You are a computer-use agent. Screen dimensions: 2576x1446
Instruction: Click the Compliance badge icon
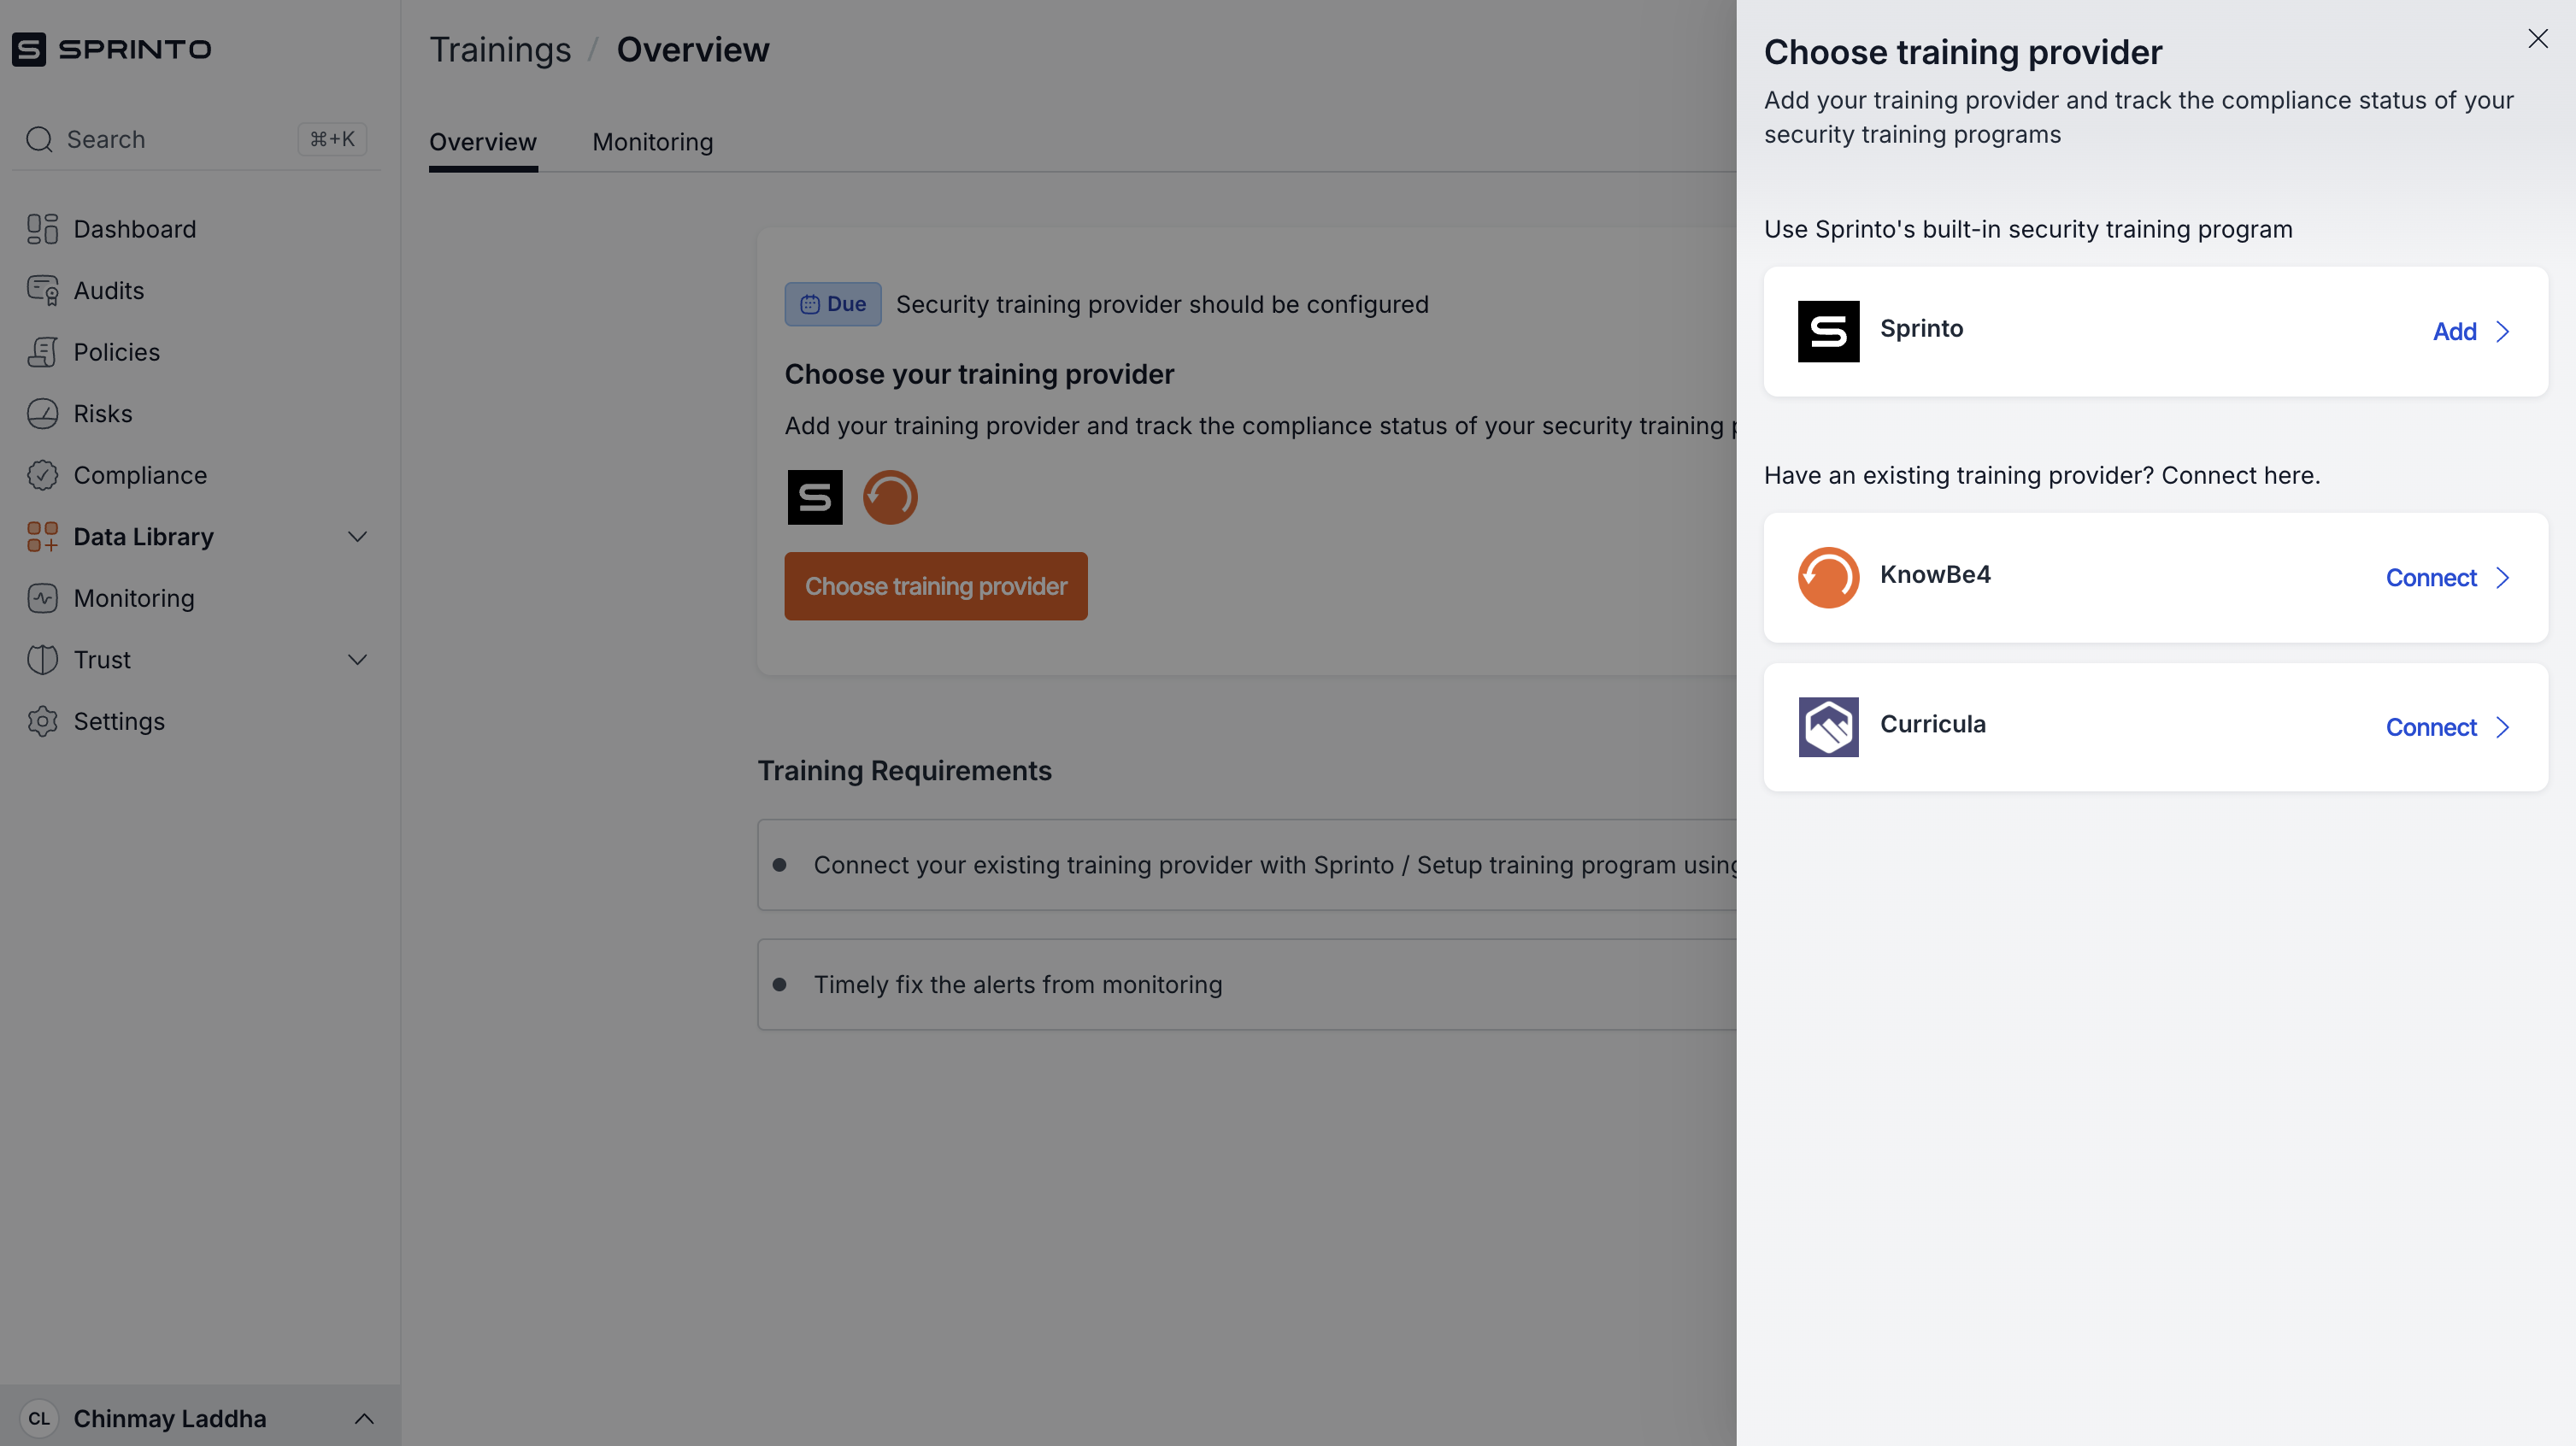click(42, 475)
